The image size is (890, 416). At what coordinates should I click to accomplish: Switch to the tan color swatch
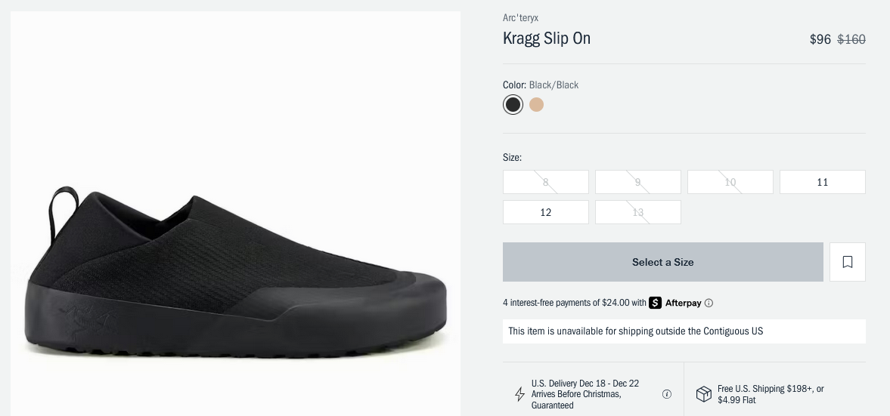(x=536, y=105)
